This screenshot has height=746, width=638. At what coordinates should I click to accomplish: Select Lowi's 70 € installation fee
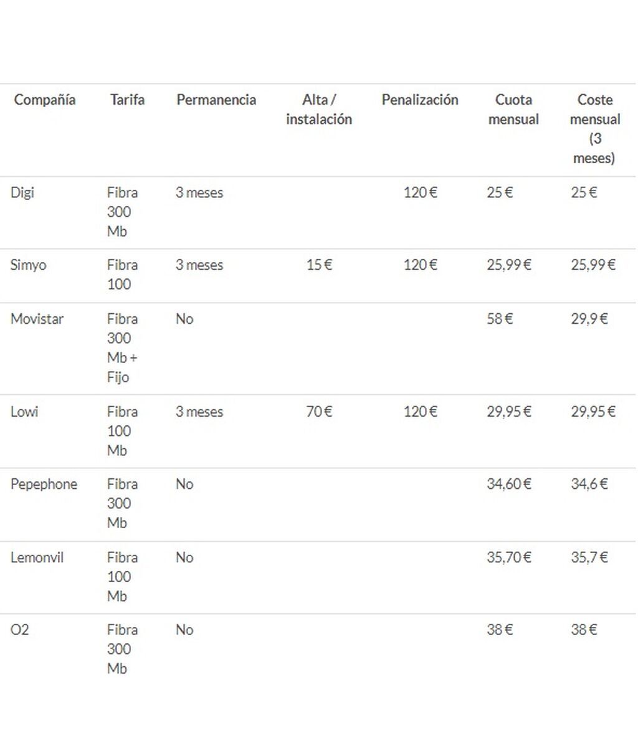tap(319, 412)
